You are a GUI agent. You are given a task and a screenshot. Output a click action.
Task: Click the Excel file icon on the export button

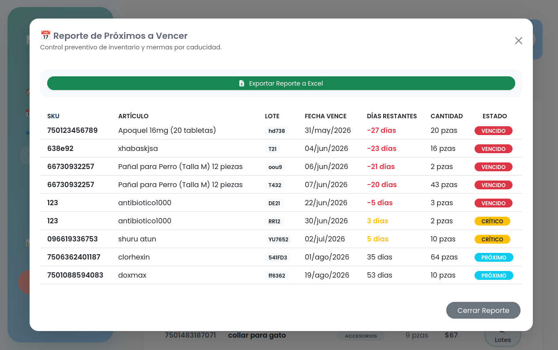point(241,83)
